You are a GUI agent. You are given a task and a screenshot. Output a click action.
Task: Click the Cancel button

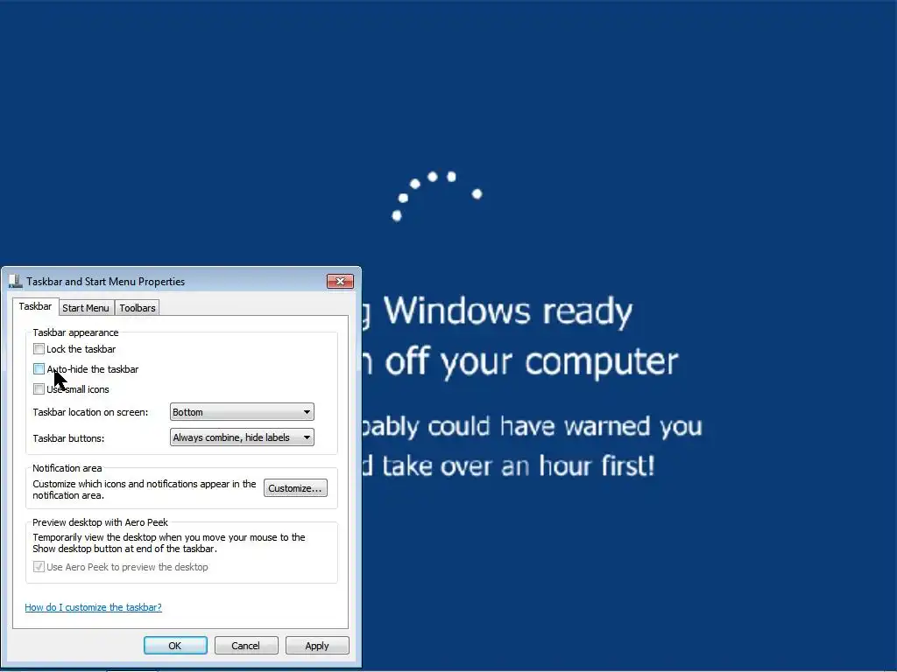tap(245, 646)
